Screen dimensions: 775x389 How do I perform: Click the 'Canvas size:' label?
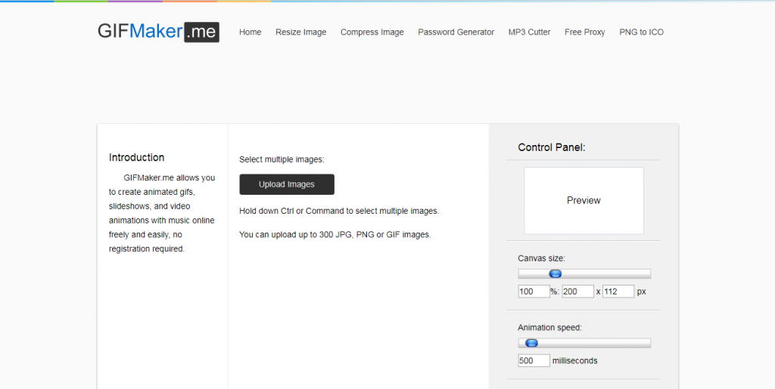tap(542, 258)
